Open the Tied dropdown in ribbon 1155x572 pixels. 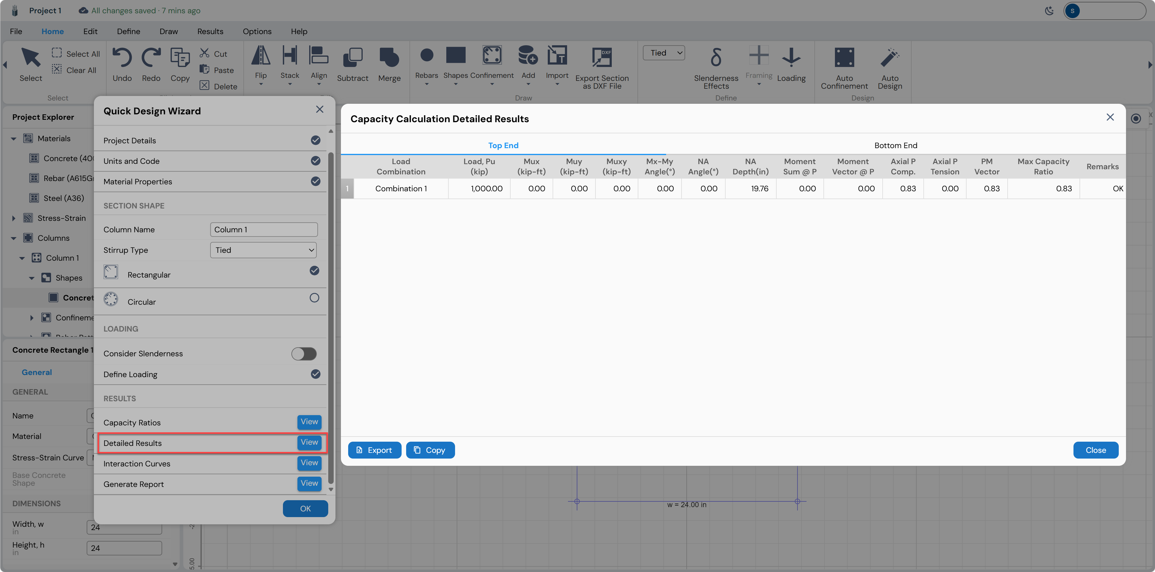664,53
